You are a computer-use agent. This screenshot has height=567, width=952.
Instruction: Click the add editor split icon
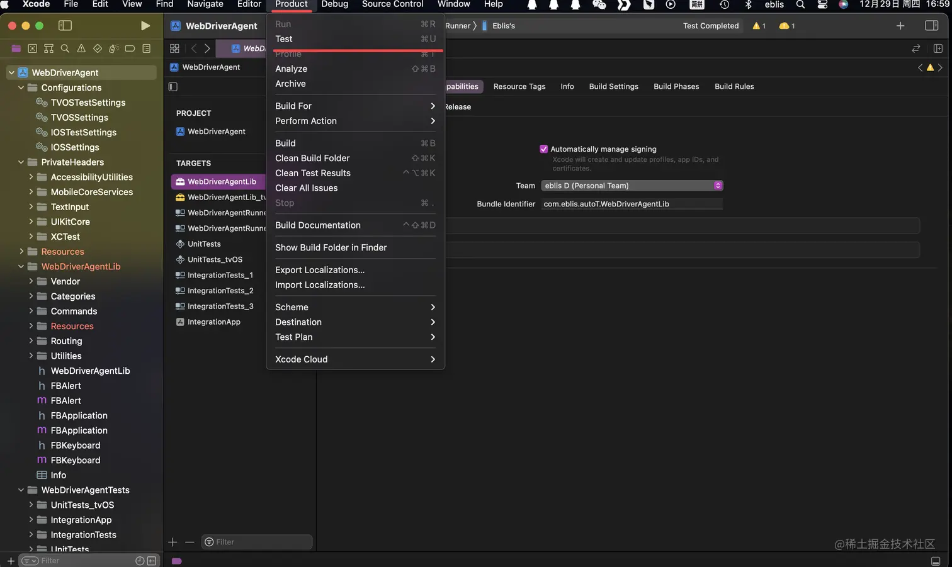938,48
